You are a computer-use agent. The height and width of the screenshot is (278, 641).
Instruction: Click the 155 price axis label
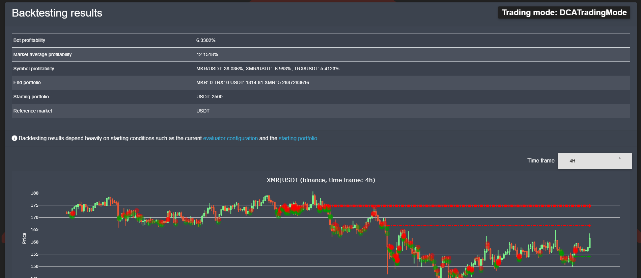(x=34, y=254)
